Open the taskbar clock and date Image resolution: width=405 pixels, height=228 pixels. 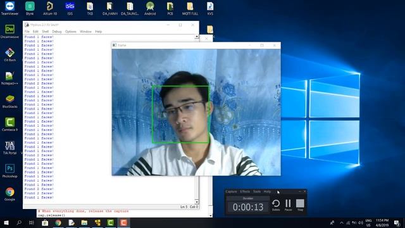382,222
